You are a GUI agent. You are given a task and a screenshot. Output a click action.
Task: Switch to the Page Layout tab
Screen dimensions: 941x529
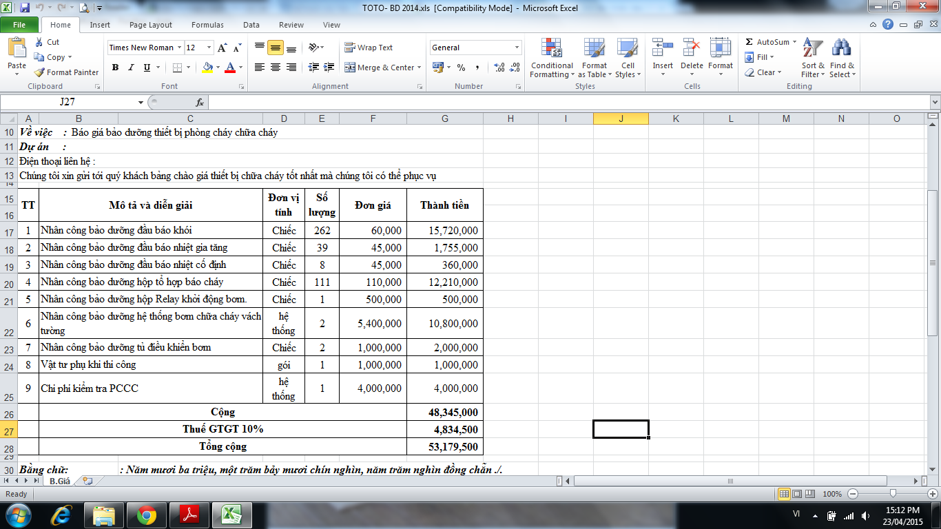click(x=151, y=25)
